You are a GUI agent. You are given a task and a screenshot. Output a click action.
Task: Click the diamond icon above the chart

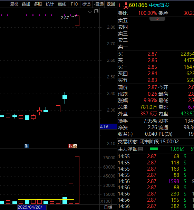90,11
